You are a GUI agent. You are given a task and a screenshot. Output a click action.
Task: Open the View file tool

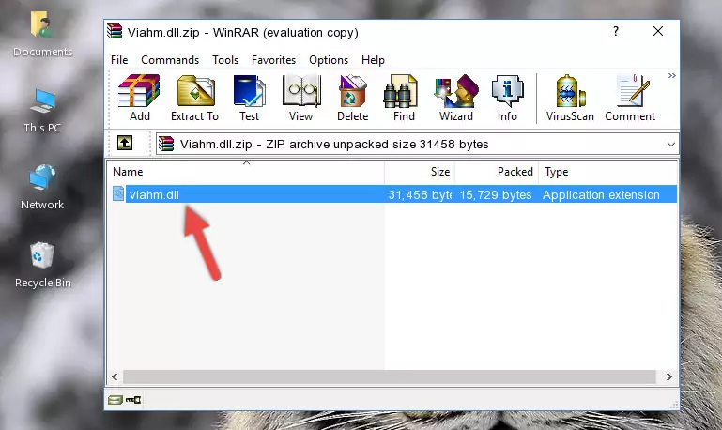click(301, 98)
